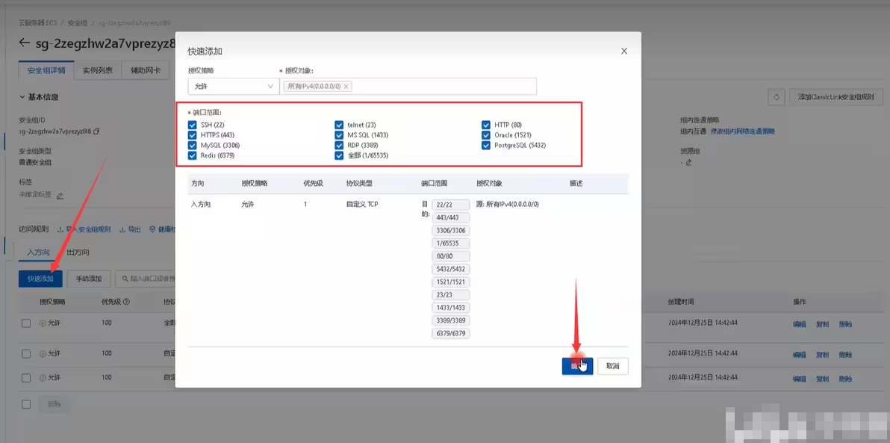Screen dimensions: 890x443
Task: Uncheck the HTTPS (443) checkbox
Action: pyautogui.click(x=192, y=135)
